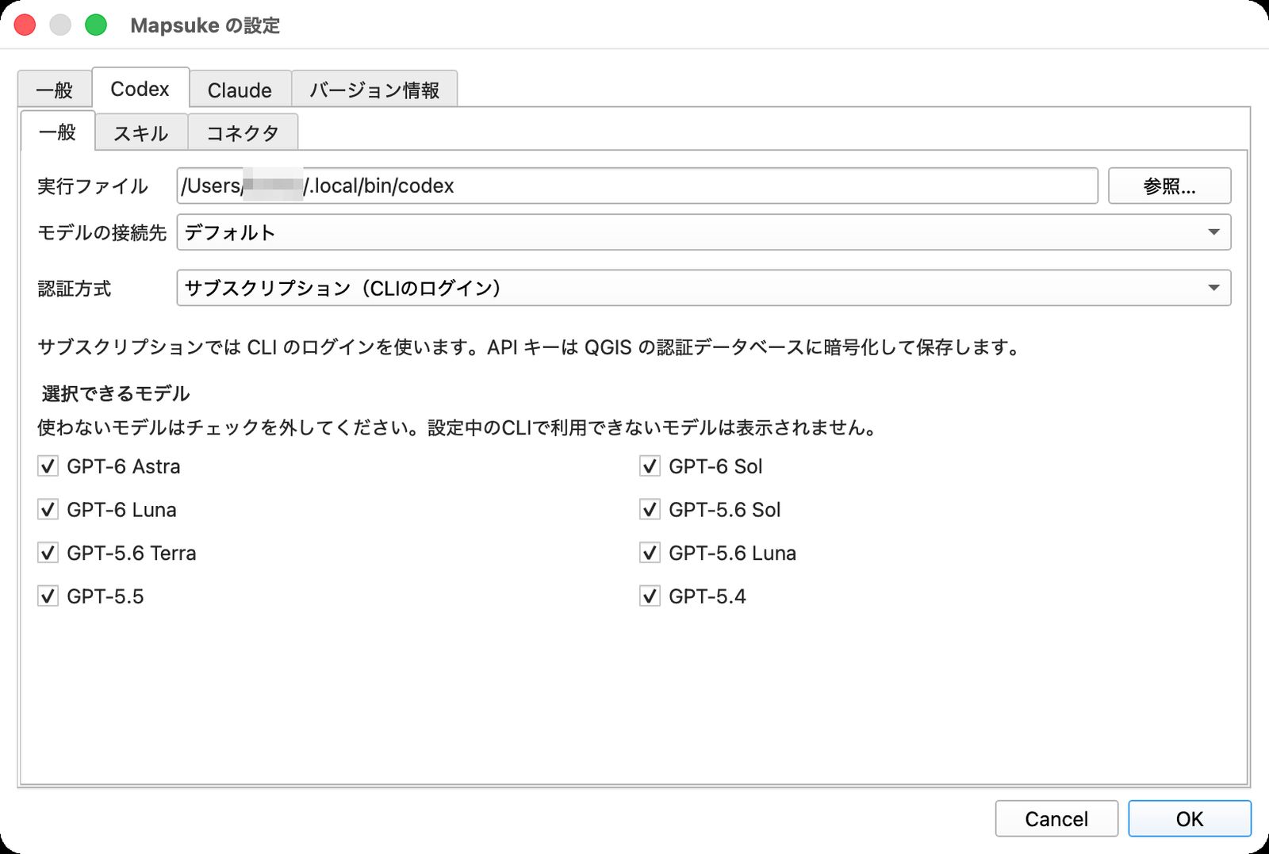Viewport: 1269px width, 854px height.
Task: Click the 参照... browse button
Action: (1169, 186)
